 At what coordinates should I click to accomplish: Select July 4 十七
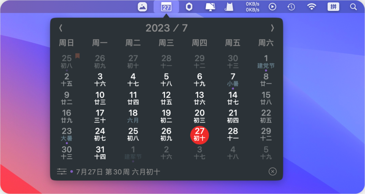133,80
